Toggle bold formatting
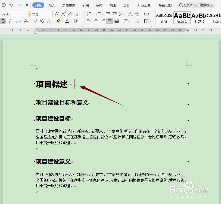Image resolution: width=221 pixels, height=204 pixels. pyautogui.click(x=3, y=21)
